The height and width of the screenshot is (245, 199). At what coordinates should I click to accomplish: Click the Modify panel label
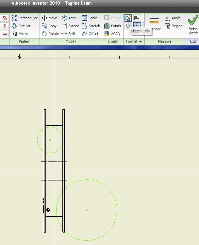[71, 41]
